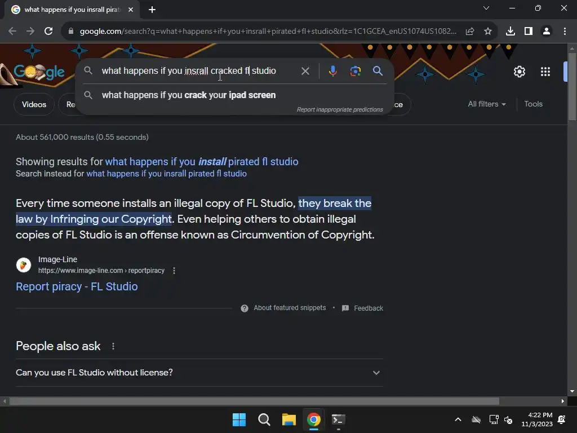
Task: Open People also ask options
Action: tap(113, 346)
